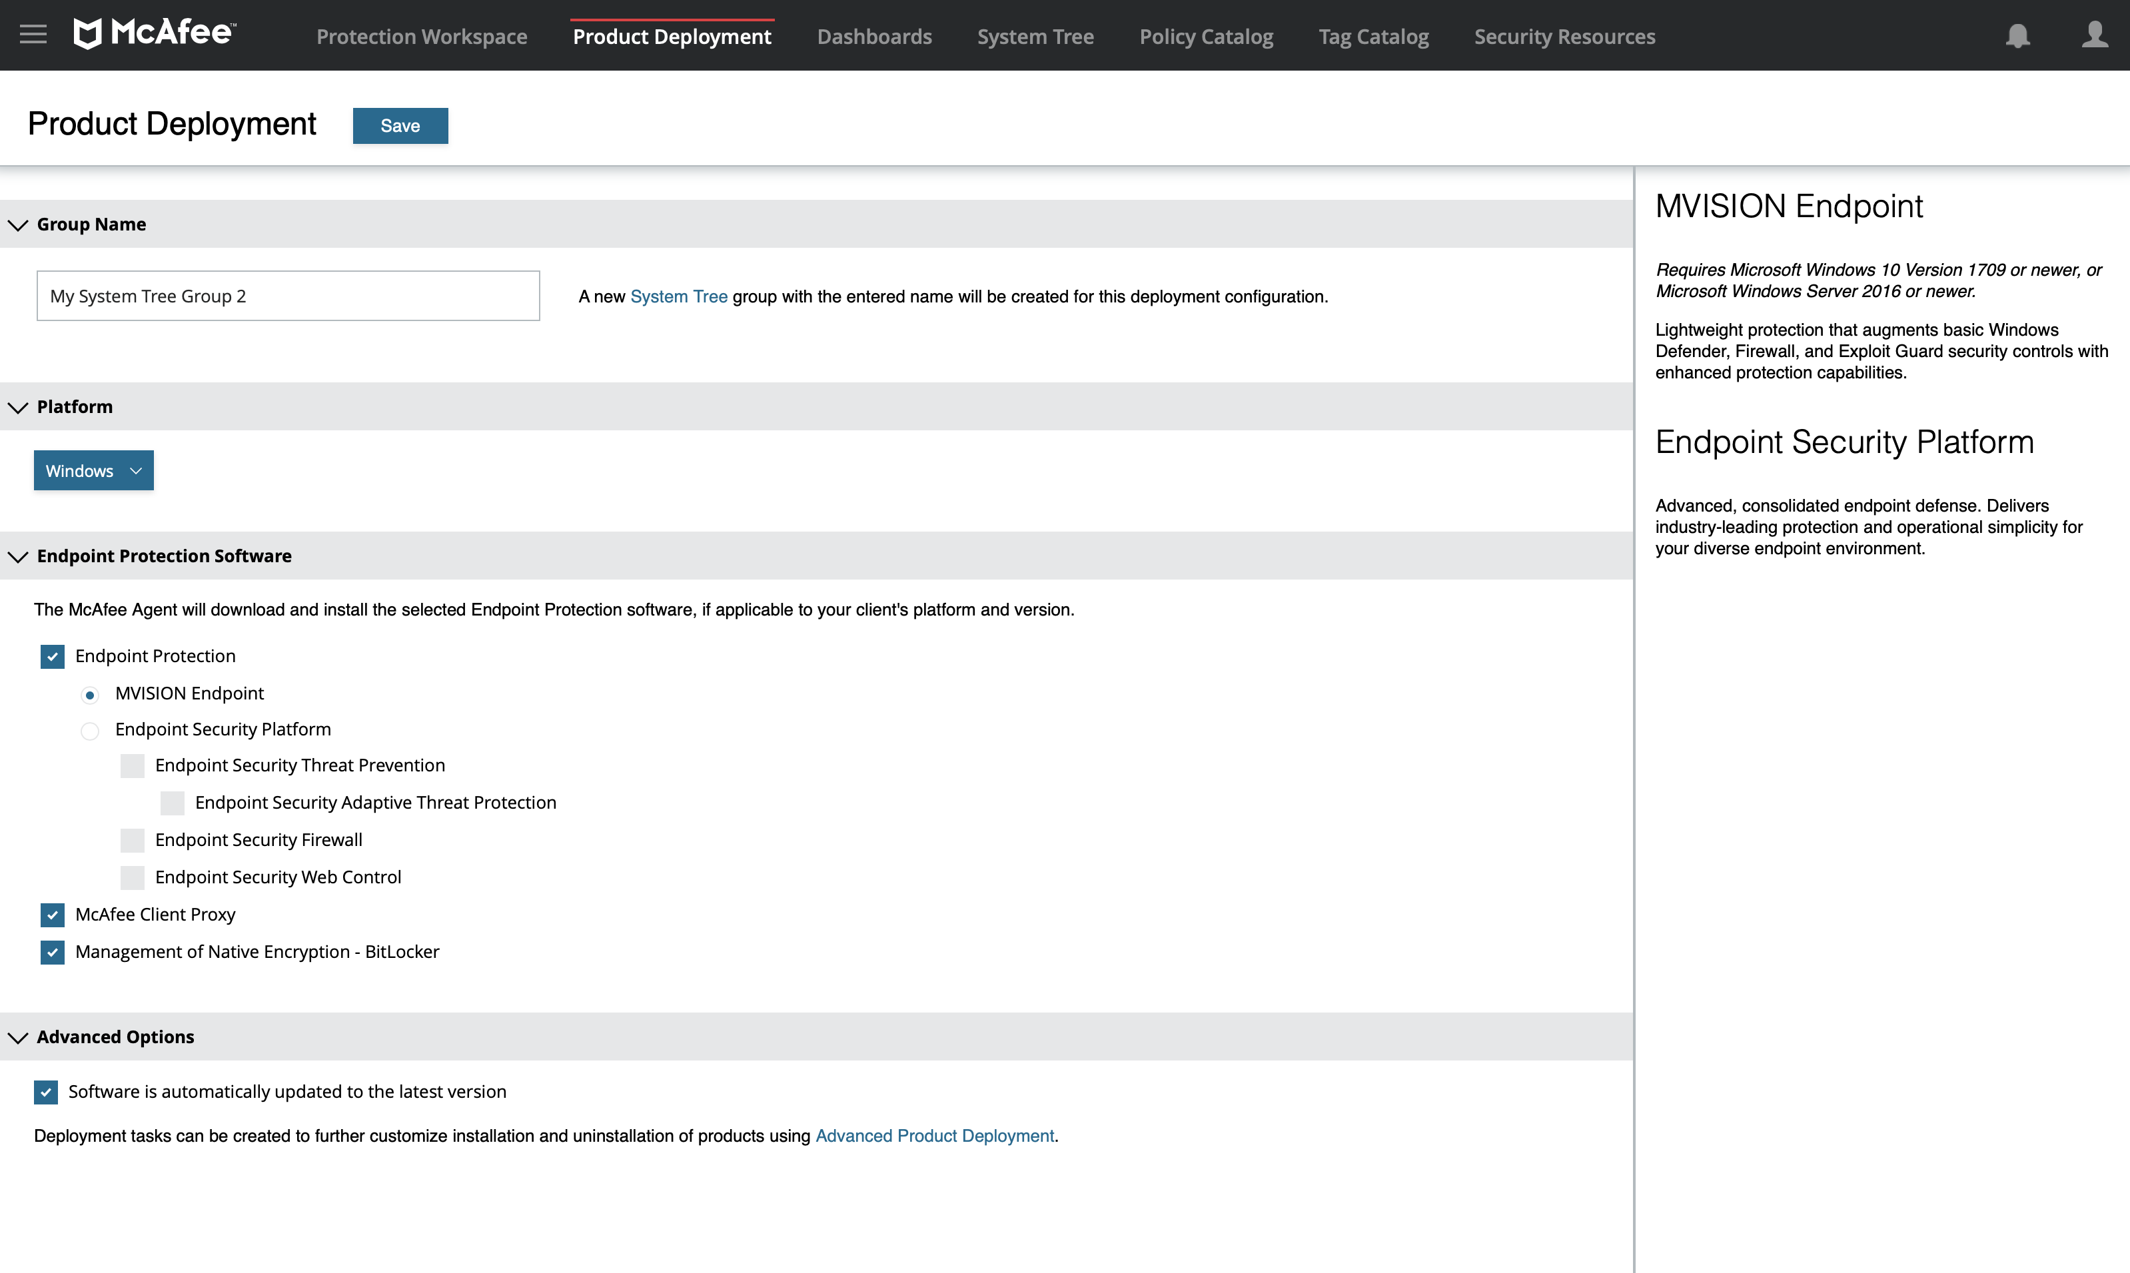This screenshot has height=1273, width=2130.
Task: Collapse the Platform section
Action: point(18,408)
